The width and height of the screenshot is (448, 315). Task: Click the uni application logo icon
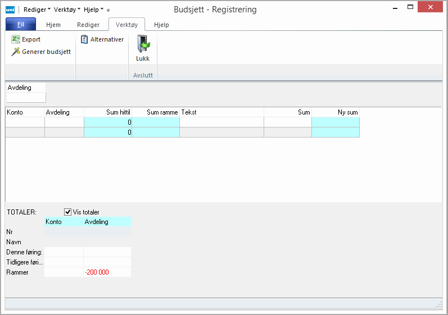click(10, 10)
